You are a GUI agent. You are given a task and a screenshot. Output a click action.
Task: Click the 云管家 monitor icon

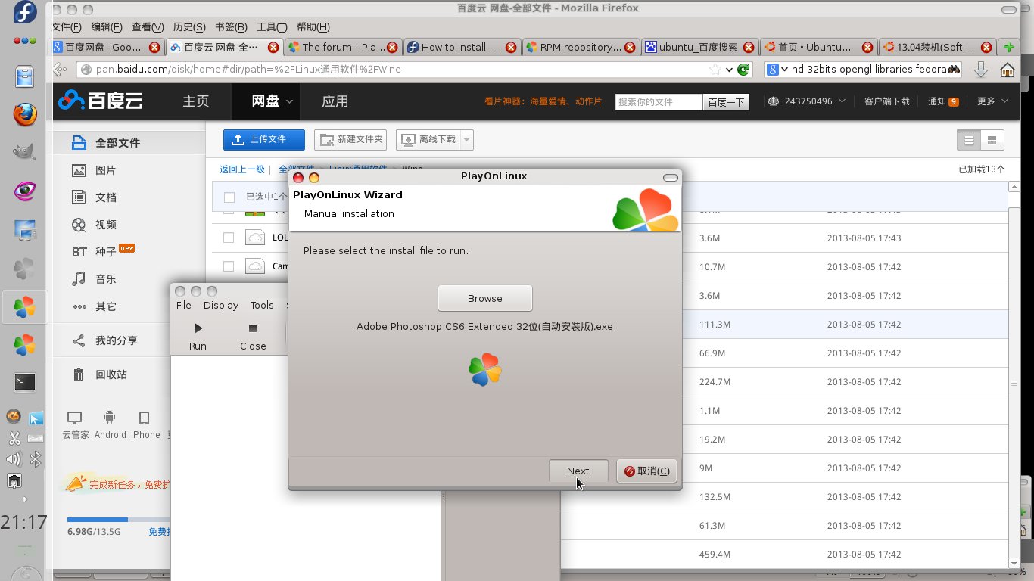[x=75, y=418]
